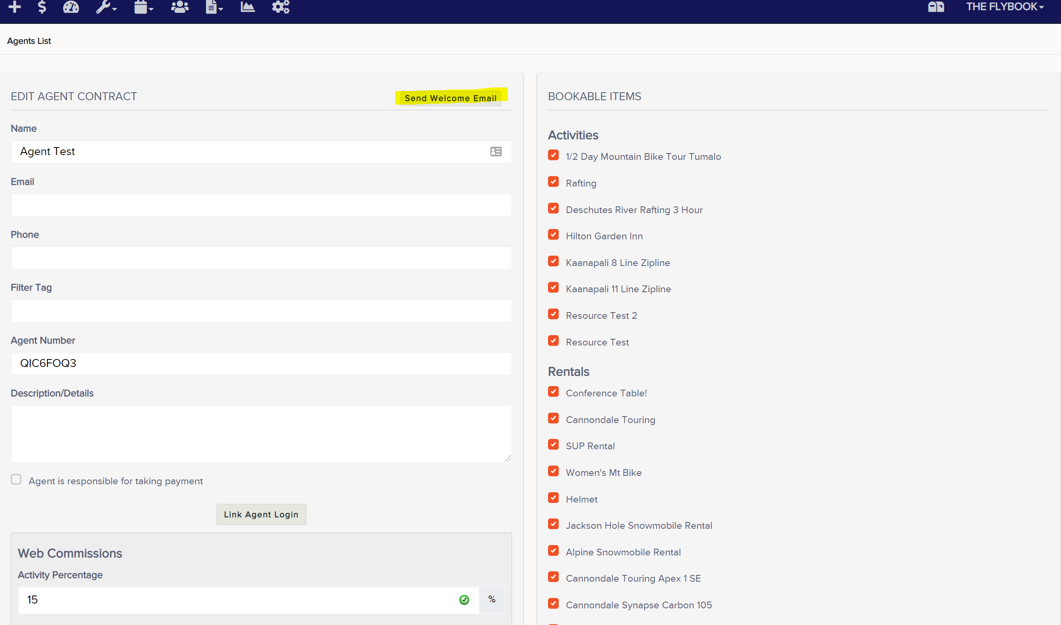Open the people group icon in navbar

(180, 7)
